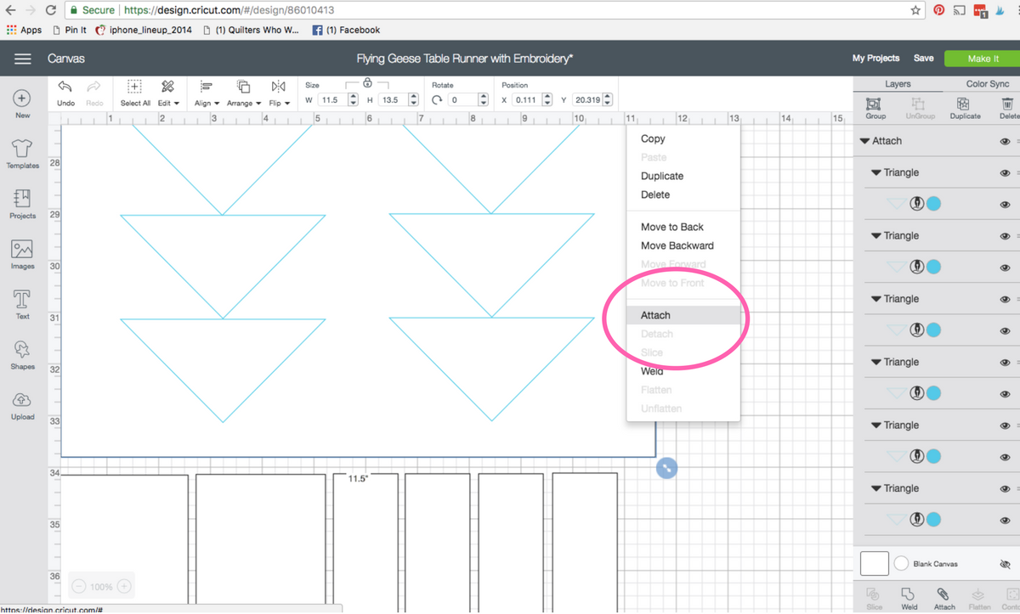Collapse the Attach layer group
The width and height of the screenshot is (1020, 614).
[x=864, y=141]
